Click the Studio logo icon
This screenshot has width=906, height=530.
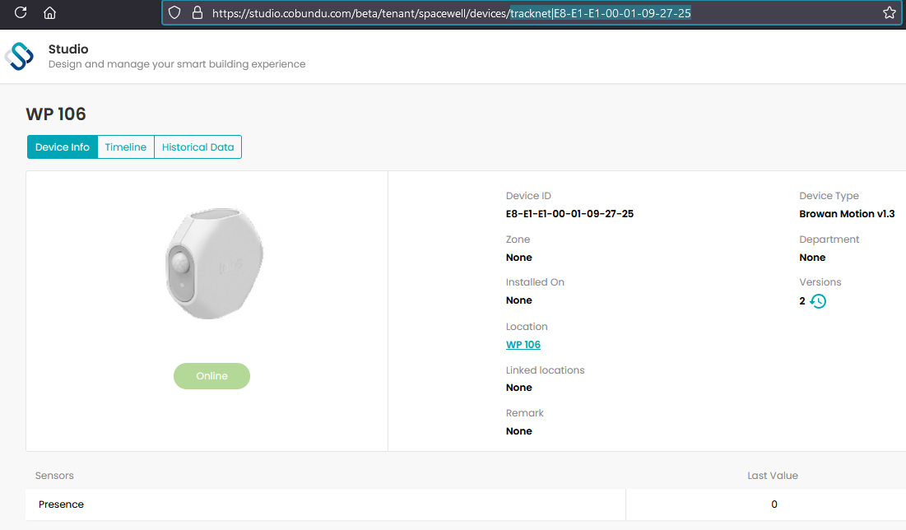click(x=19, y=56)
